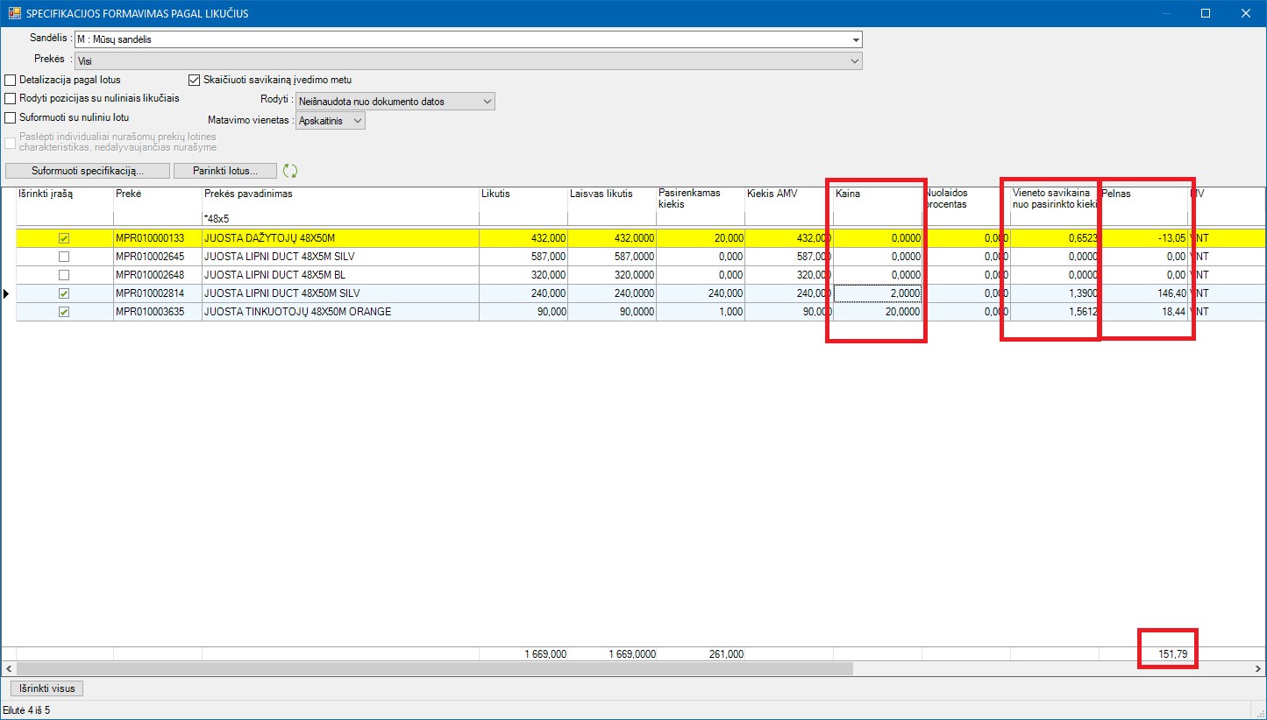Screen dimensions: 1267x720
Task: Uncheck row checkbox for MPR010003635
Action: pos(63,312)
